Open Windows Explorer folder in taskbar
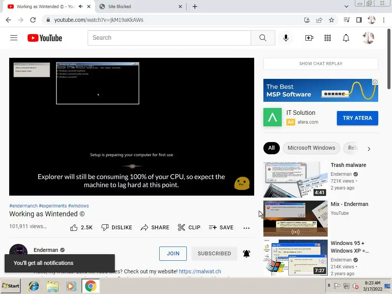The height and width of the screenshot is (294, 392). coord(52,286)
